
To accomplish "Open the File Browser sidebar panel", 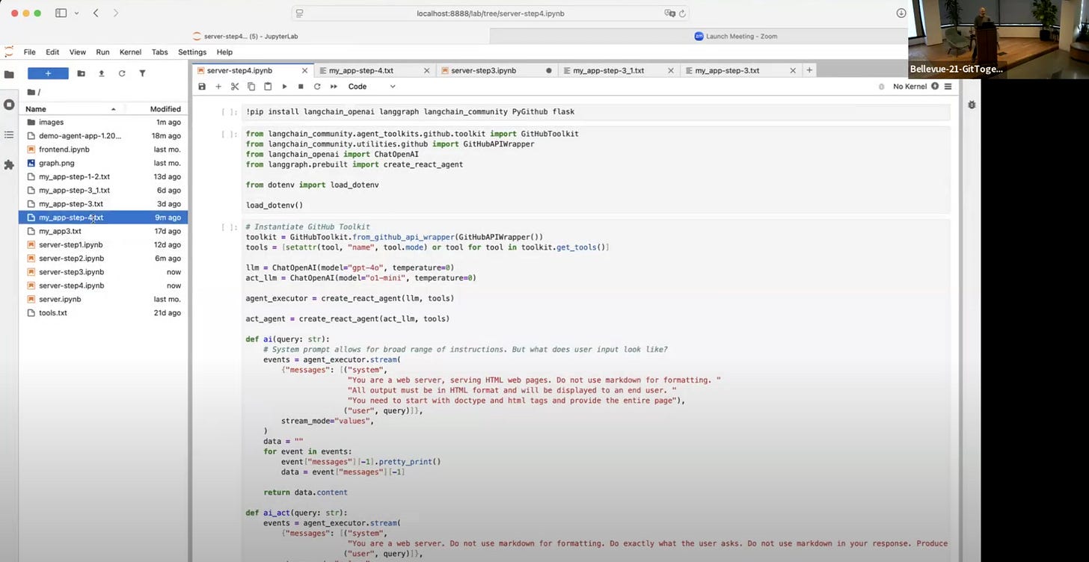I will [x=9, y=75].
